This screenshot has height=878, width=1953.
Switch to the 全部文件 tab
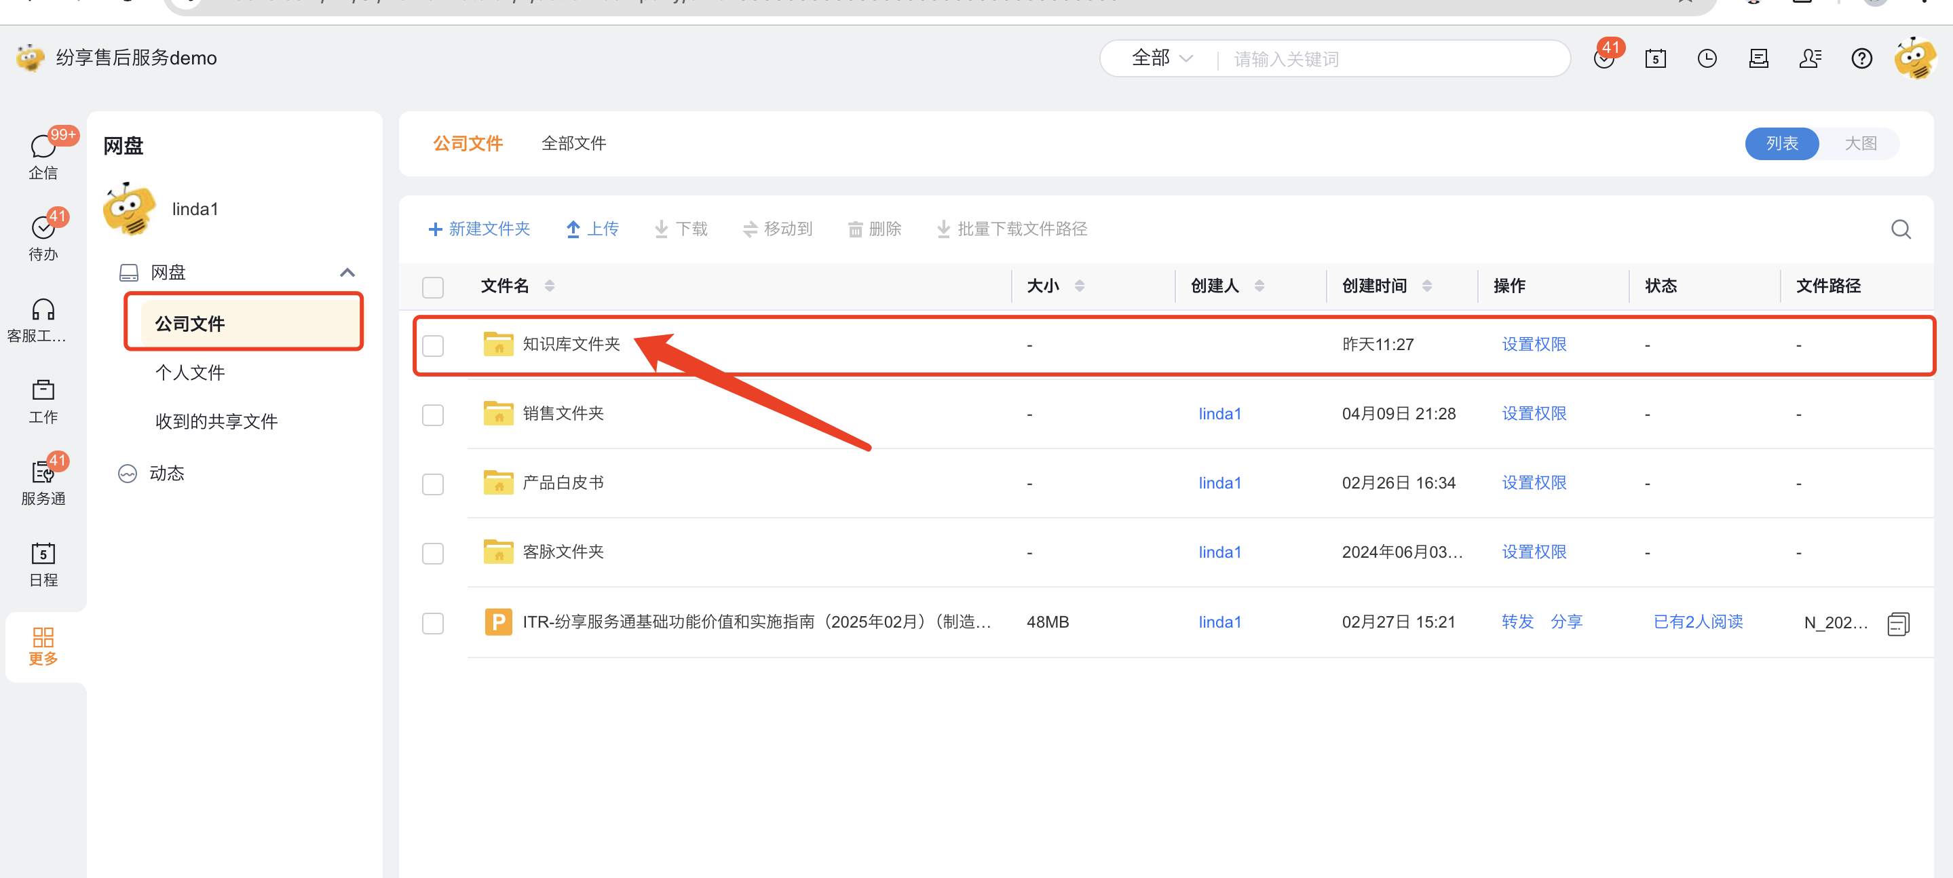click(x=573, y=143)
